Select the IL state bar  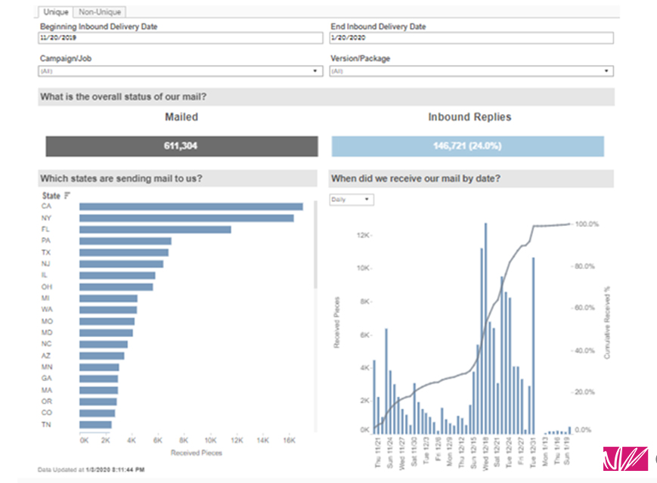pos(117,275)
